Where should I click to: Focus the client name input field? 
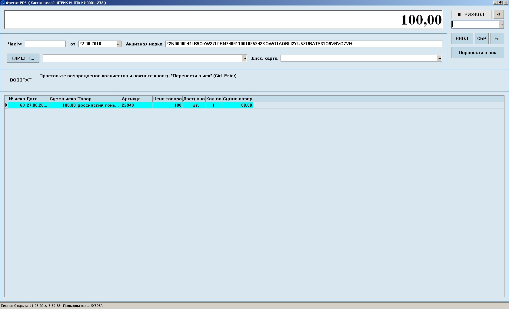pyautogui.click(x=142, y=58)
